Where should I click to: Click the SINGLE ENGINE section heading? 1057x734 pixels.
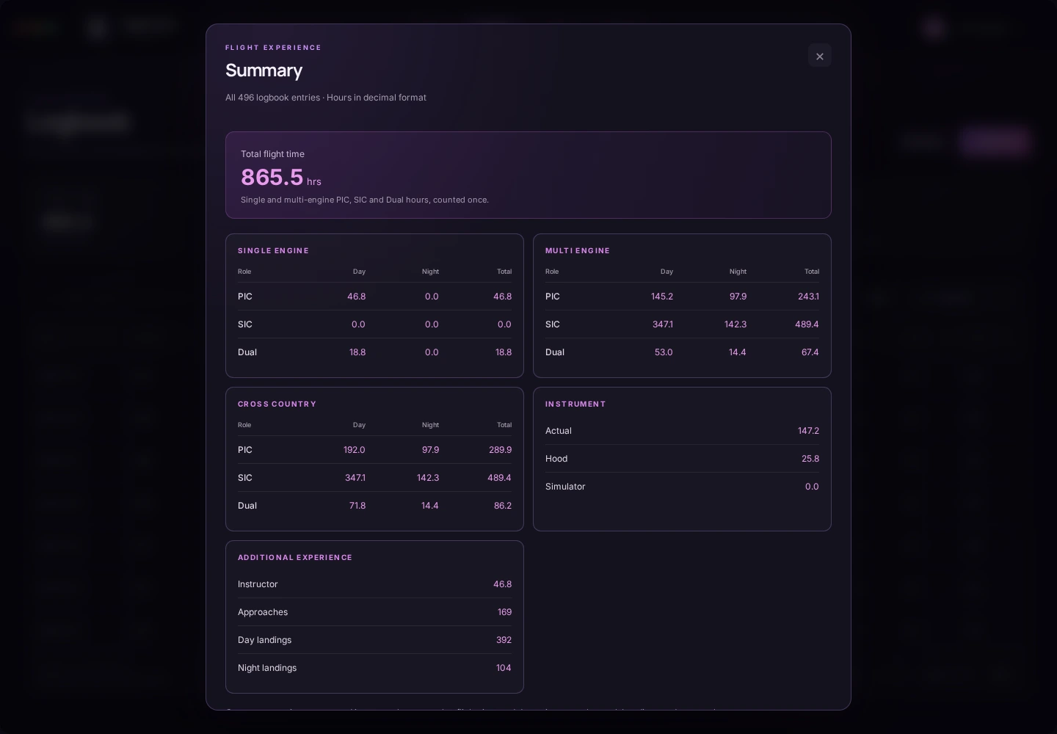273,251
